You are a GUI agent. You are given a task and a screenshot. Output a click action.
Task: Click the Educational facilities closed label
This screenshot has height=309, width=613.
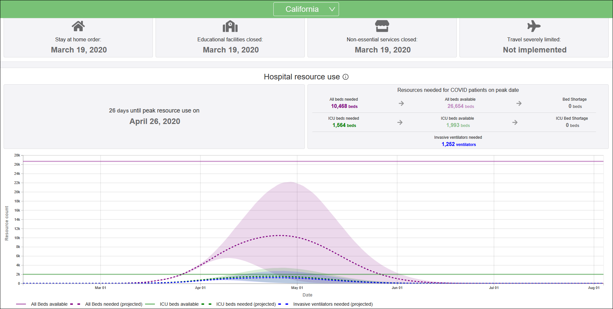[230, 39]
